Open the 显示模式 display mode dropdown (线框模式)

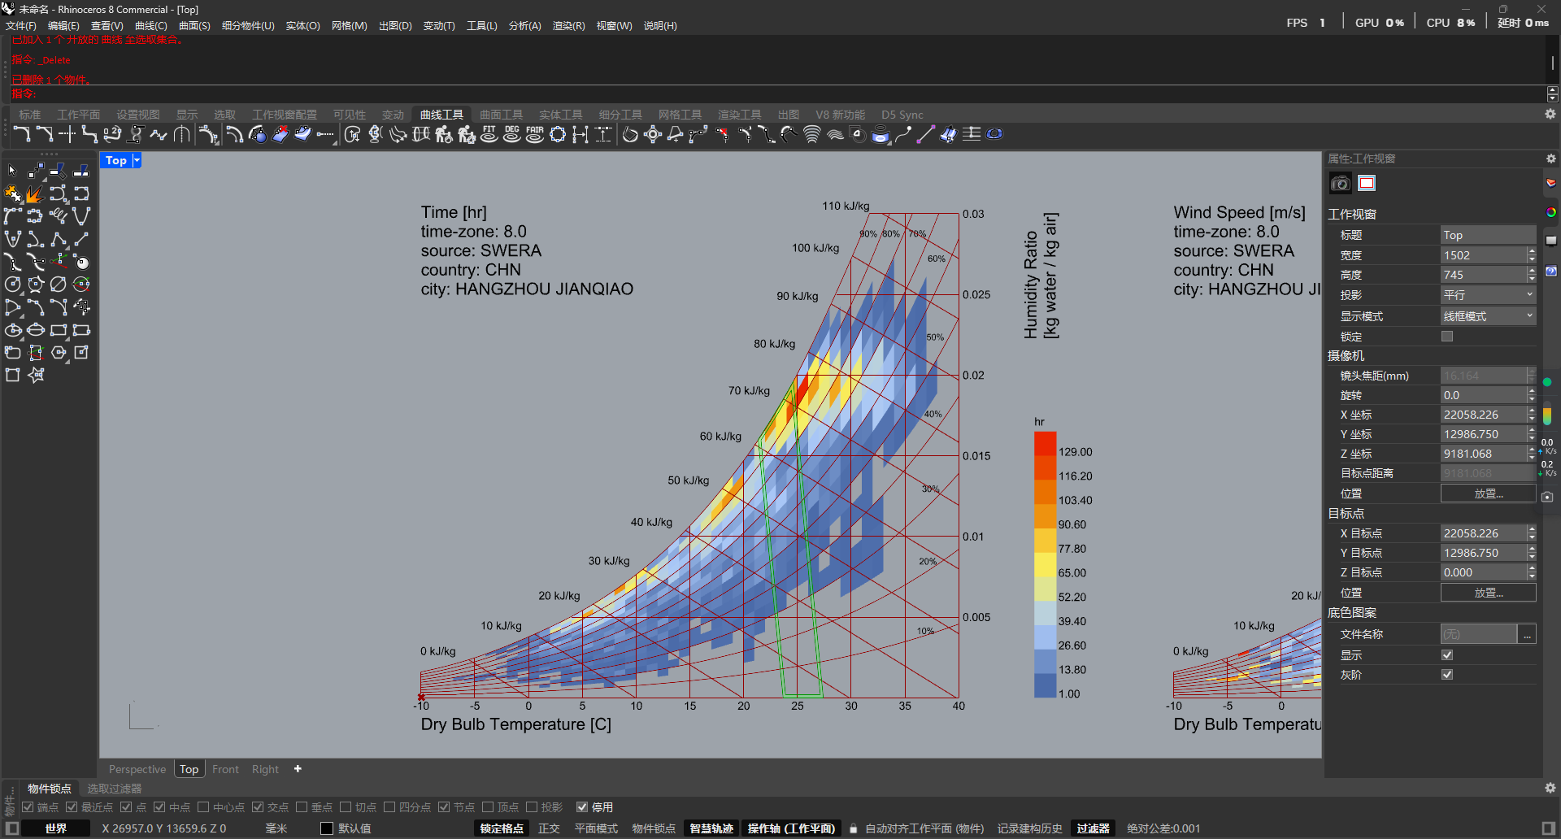[x=1488, y=316]
